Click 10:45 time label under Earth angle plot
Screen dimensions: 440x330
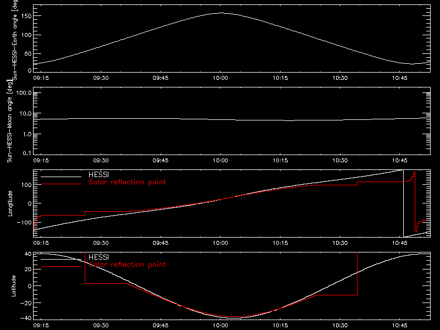(400, 78)
